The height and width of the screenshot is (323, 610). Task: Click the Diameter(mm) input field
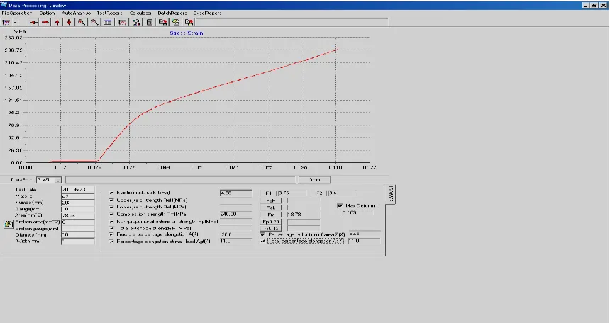(78, 234)
